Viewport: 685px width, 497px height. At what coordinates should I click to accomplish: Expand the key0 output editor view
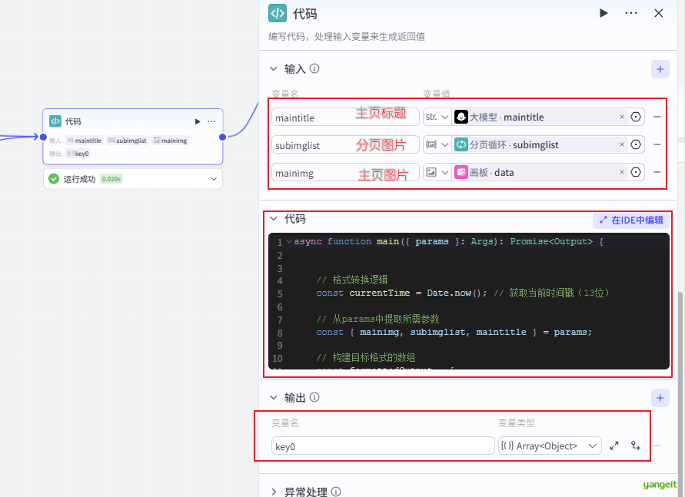tap(614, 446)
